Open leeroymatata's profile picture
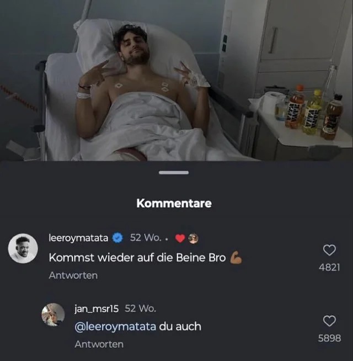Screen dimensions: 353x361 [23, 248]
